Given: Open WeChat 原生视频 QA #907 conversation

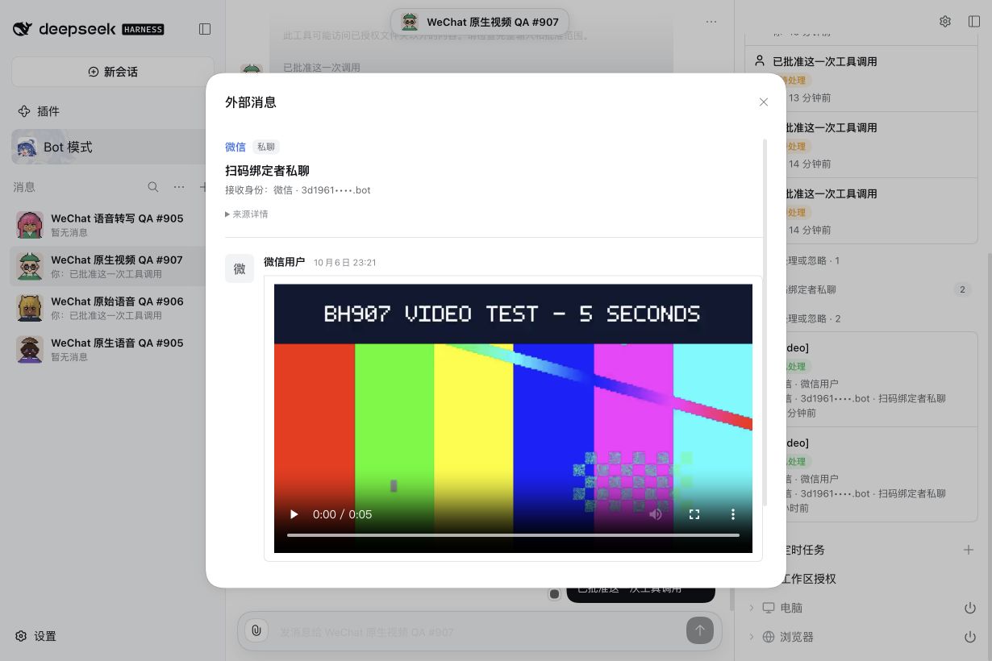Looking at the screenshot, I should click(x=110, y=266).
